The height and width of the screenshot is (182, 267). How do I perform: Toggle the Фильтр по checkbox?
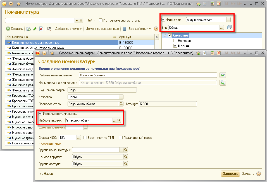pyautogui.click(x=163, y=20)
